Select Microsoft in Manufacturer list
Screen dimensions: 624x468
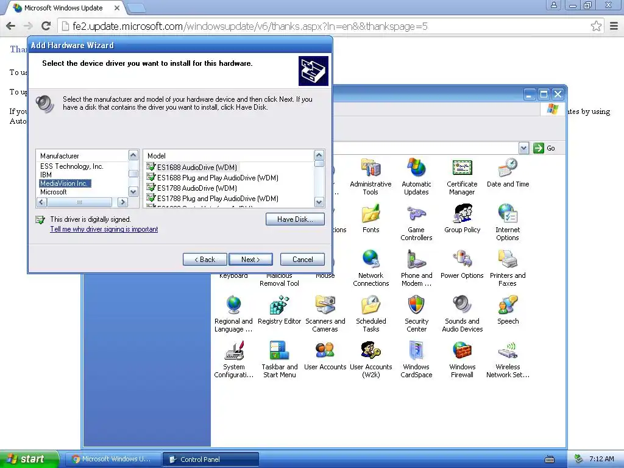(54, 192)
